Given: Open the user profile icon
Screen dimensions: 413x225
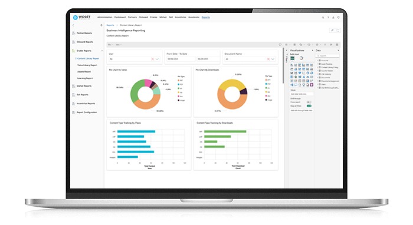Looking at the screenshot, I should 333,18.
